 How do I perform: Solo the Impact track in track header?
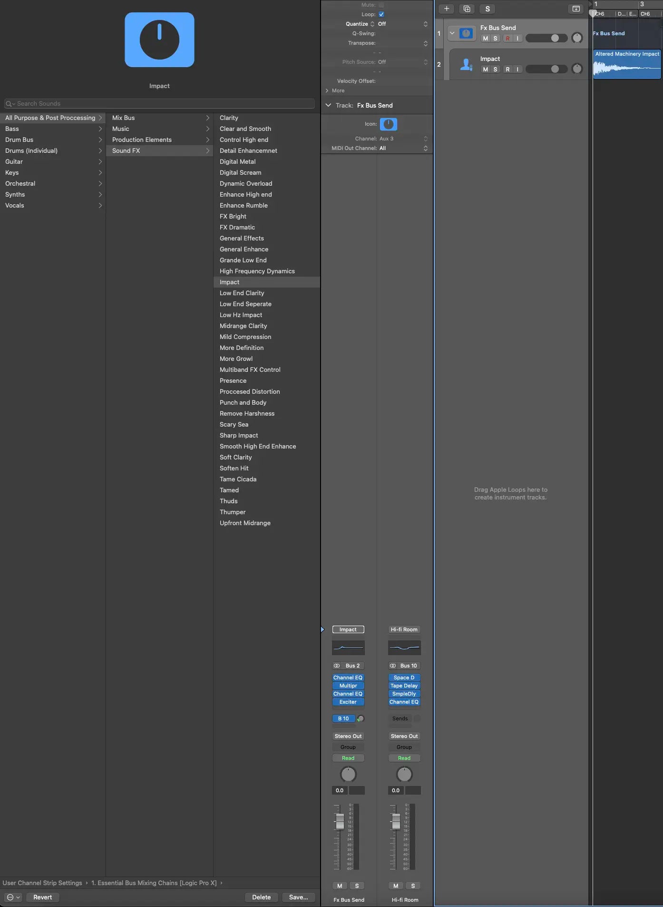(495, 70)
